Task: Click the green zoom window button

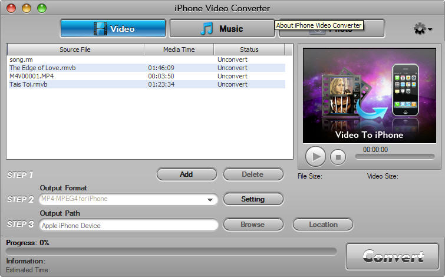Action: point(42,8)
